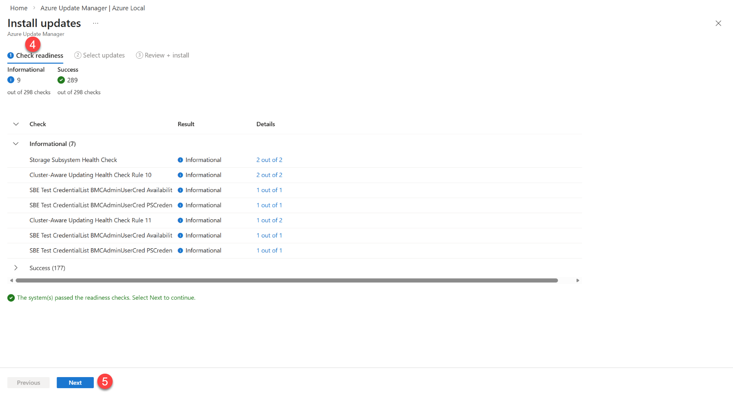Close the Install updates pane
This screenshot has height=395, width=733.
click(718, 23)
